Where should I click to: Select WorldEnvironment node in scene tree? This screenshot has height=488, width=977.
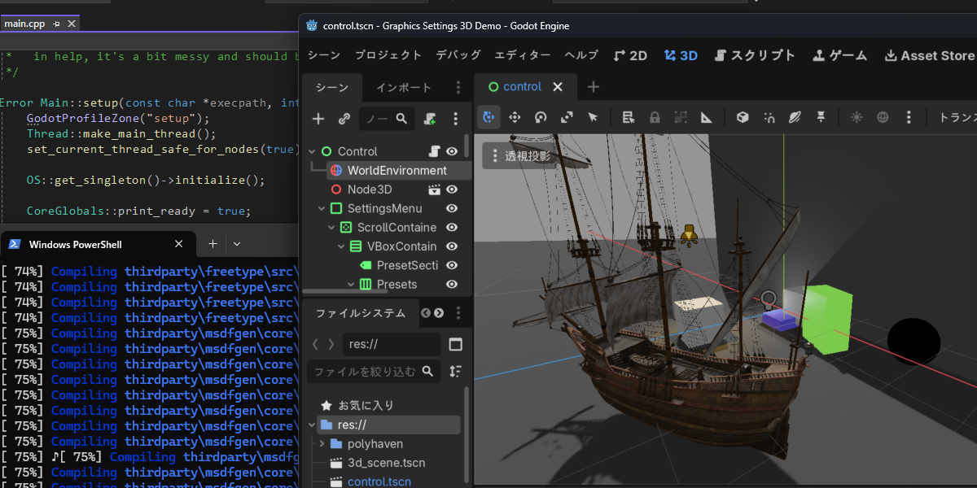click(399, 171)
